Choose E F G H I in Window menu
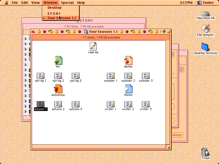The width and height of the screenshot is (219, 164). [x=61, y=13]
